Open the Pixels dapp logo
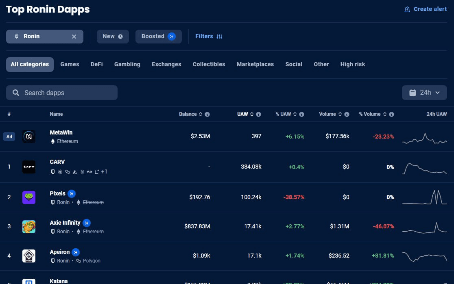Screen dimensions: 454x284 pos(29,197)
